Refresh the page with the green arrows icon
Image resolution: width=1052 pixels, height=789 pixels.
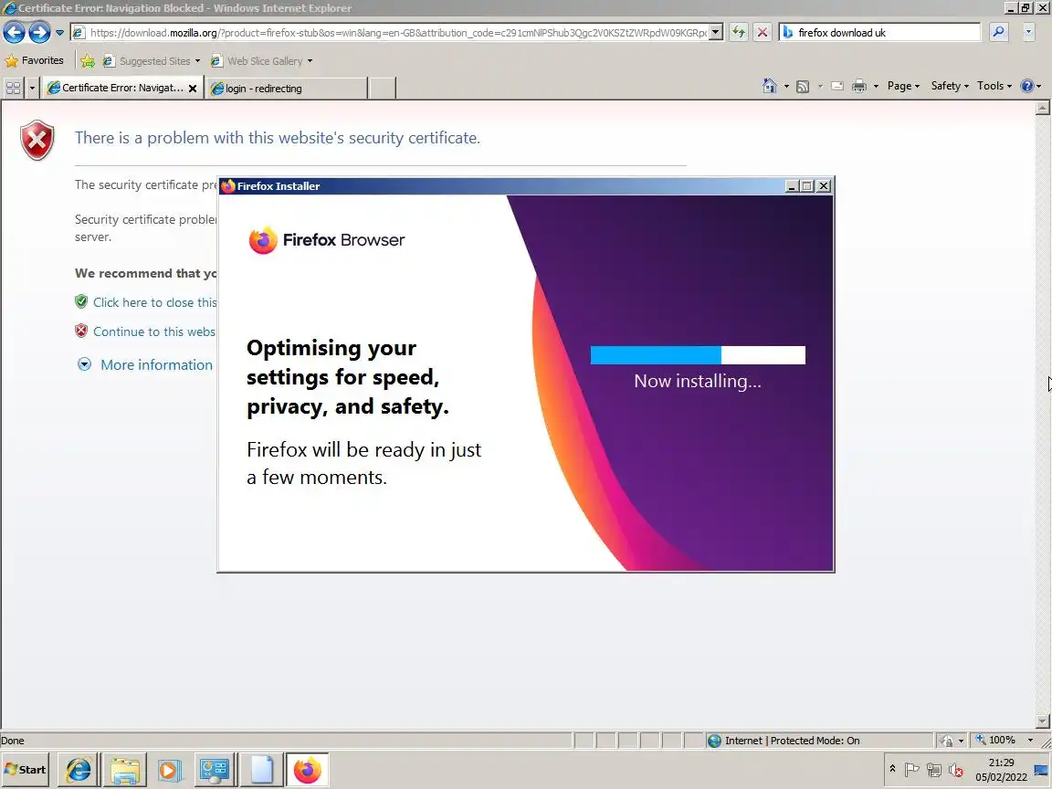739,32
